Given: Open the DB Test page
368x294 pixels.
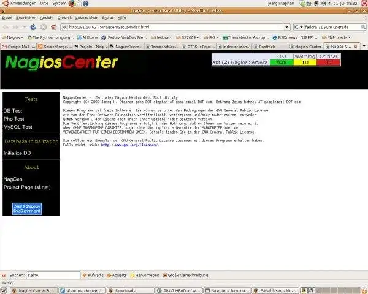Looking at the screenshot, I should pyautogui.click(x=13, y=111).
